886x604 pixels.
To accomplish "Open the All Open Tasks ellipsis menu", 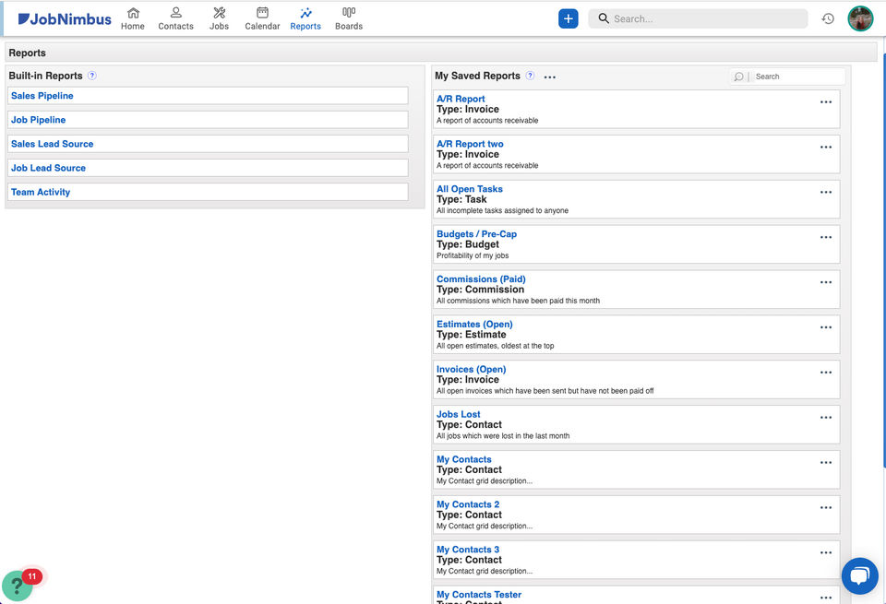I will pyautogui.click(x=826, y=193).
